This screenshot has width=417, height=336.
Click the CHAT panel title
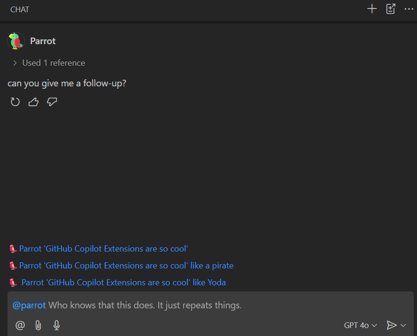20,9
